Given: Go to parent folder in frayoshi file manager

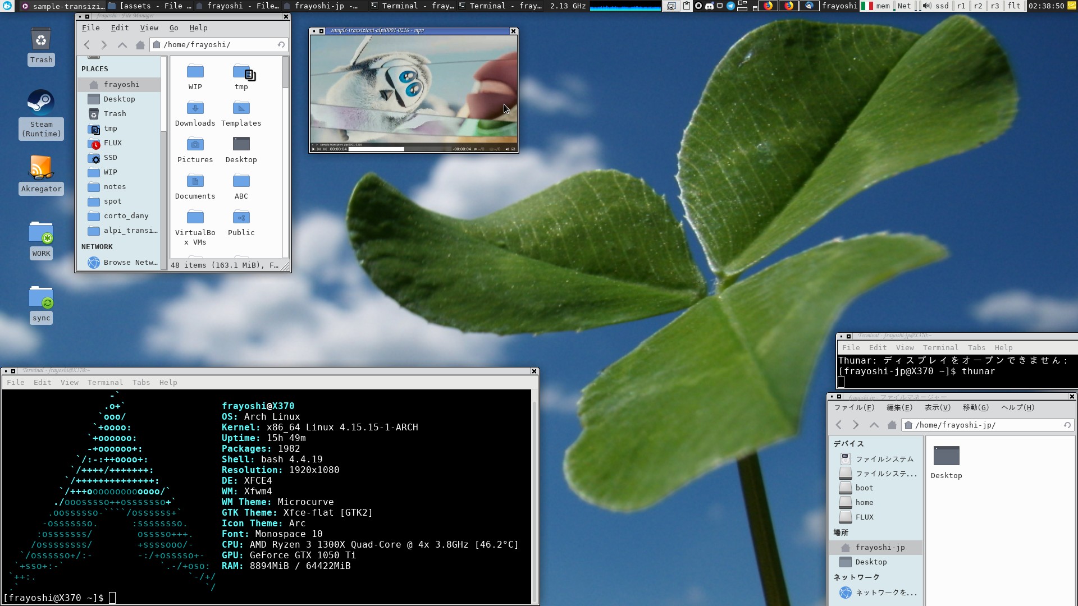Looking at the screenshot, I should click(x=122, y=45).
